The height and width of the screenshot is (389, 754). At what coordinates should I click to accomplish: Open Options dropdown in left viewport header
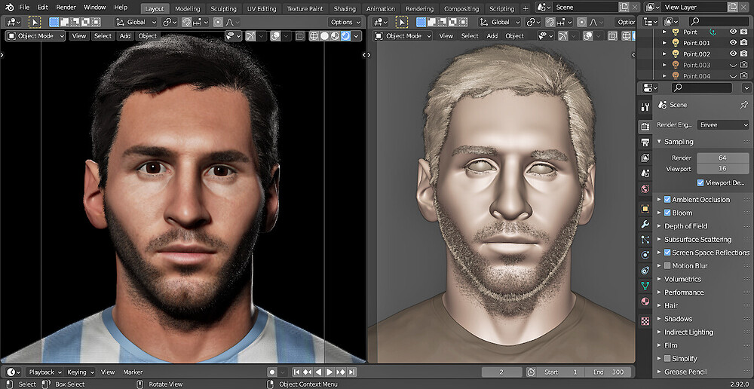[x=345, y=22]
